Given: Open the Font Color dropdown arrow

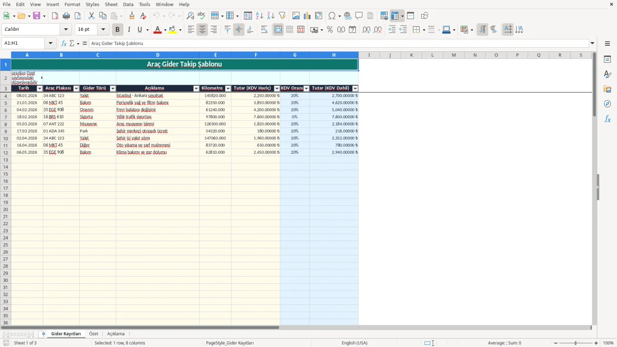Looking at the screenshot, I should pos(165,30).
